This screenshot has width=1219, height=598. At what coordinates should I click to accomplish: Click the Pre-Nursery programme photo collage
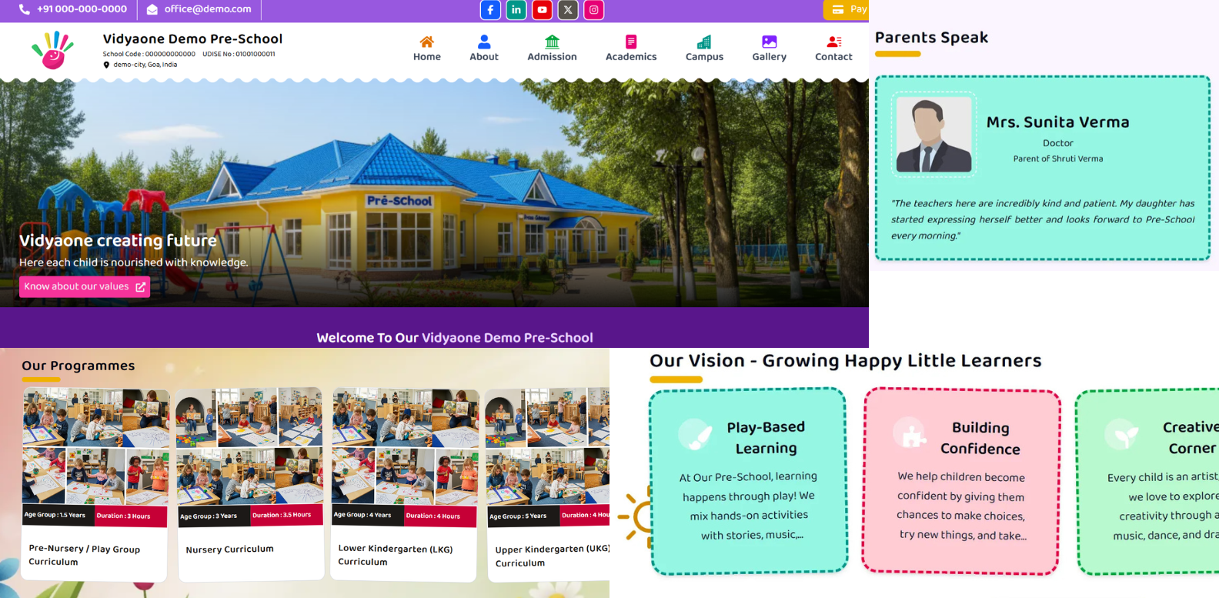95,446
